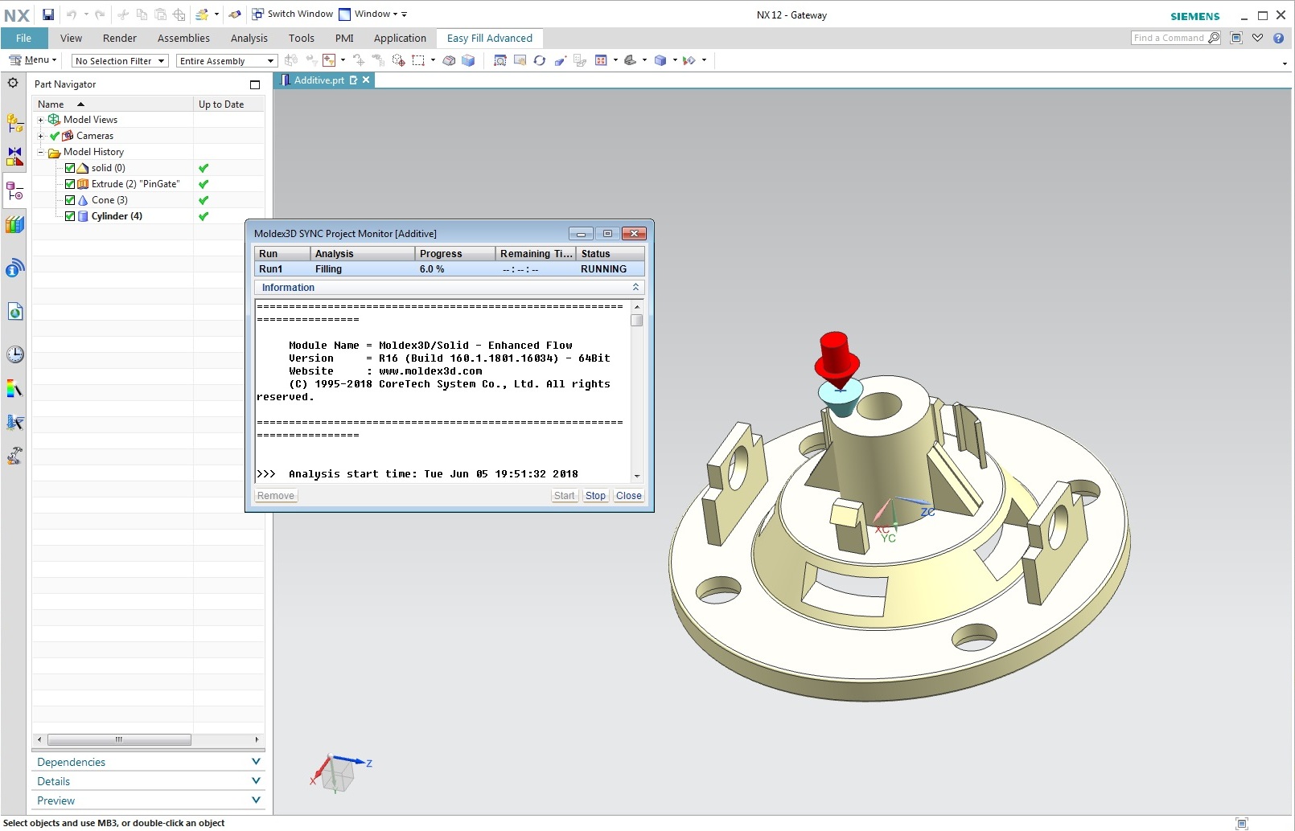Click the shaded cube rendering style icon
Image resolution: width=1295 pixels, height=831 pixels.
[x=660, y=60]
